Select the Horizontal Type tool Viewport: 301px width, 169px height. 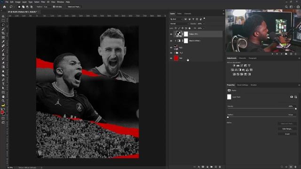(x=3, y=84)
